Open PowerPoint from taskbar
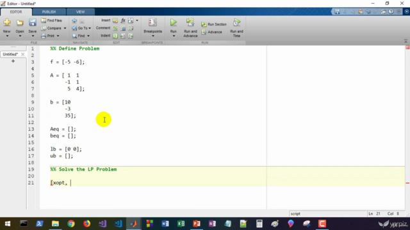This screenshot has width=410, height=230. [x=197, y=224]
